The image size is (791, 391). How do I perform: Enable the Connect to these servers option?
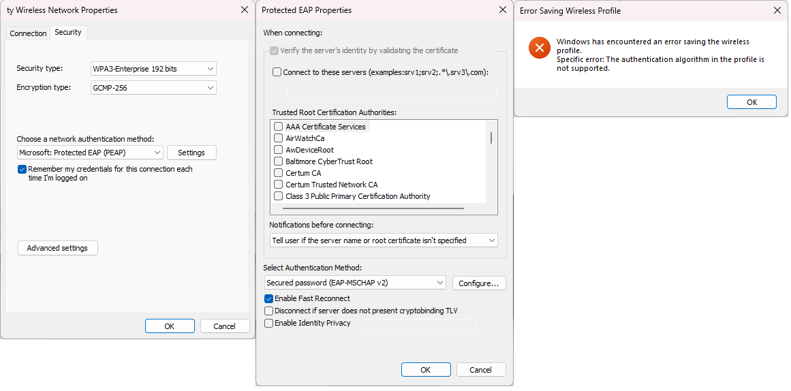(277, 72)
